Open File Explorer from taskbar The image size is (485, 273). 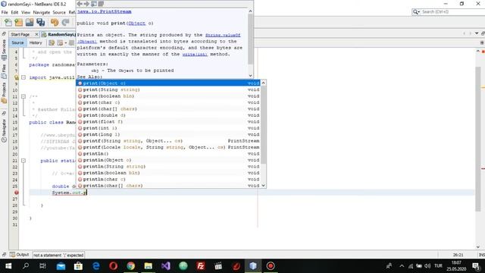[149, 266]
